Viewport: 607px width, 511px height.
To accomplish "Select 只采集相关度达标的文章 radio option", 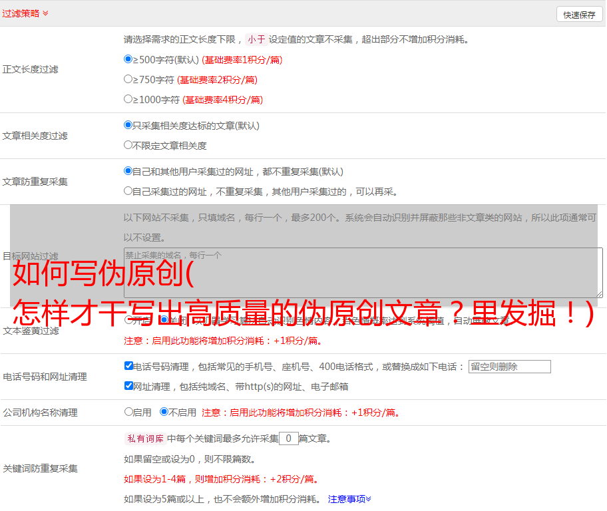I will [x=128, y=125].
